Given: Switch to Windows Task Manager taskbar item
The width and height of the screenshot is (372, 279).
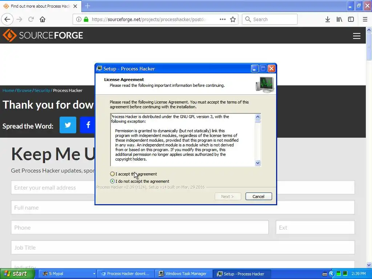Looking at the screenshot, I should coord(183,274).
